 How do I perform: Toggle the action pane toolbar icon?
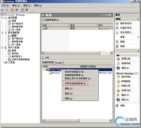pos(27,10)
